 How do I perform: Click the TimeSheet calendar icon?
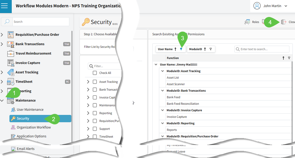click(11, 82)
